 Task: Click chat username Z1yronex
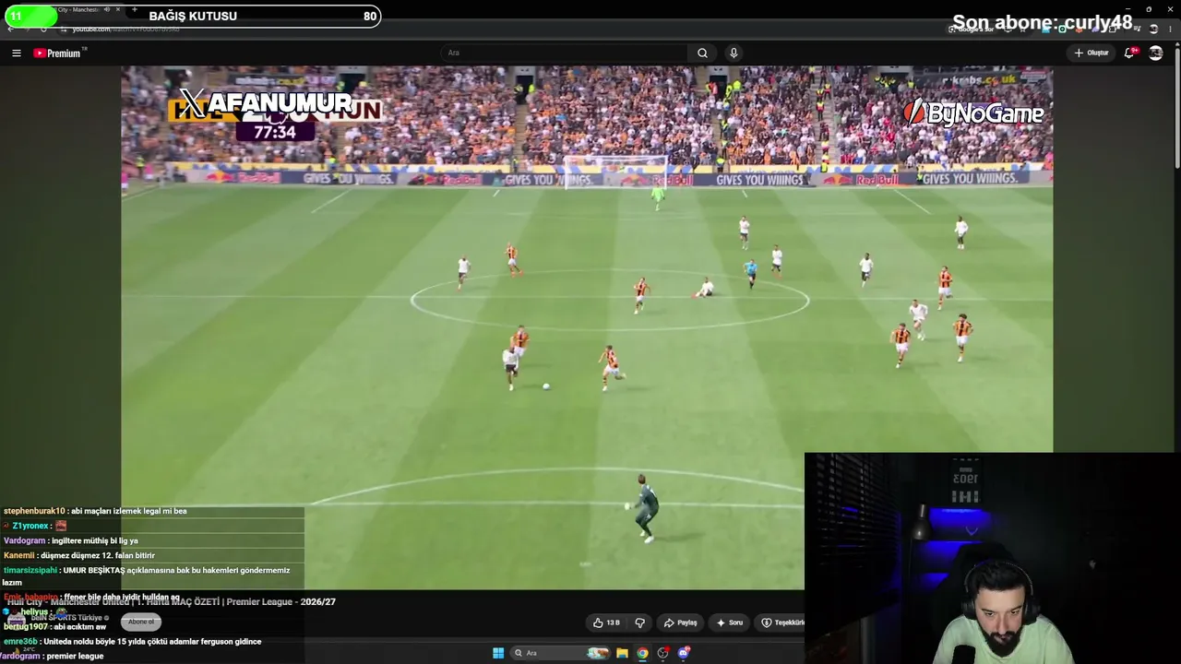(30, 526)
